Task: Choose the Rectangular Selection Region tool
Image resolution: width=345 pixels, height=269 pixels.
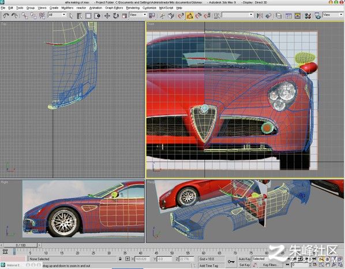Action: 88,16
